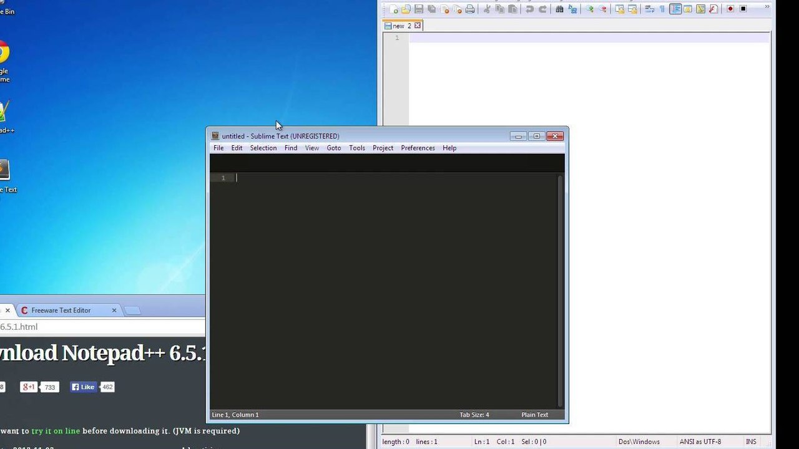Click into line 1 of Notepad++ editor
The image size is (799, 449).
(589, 38)
